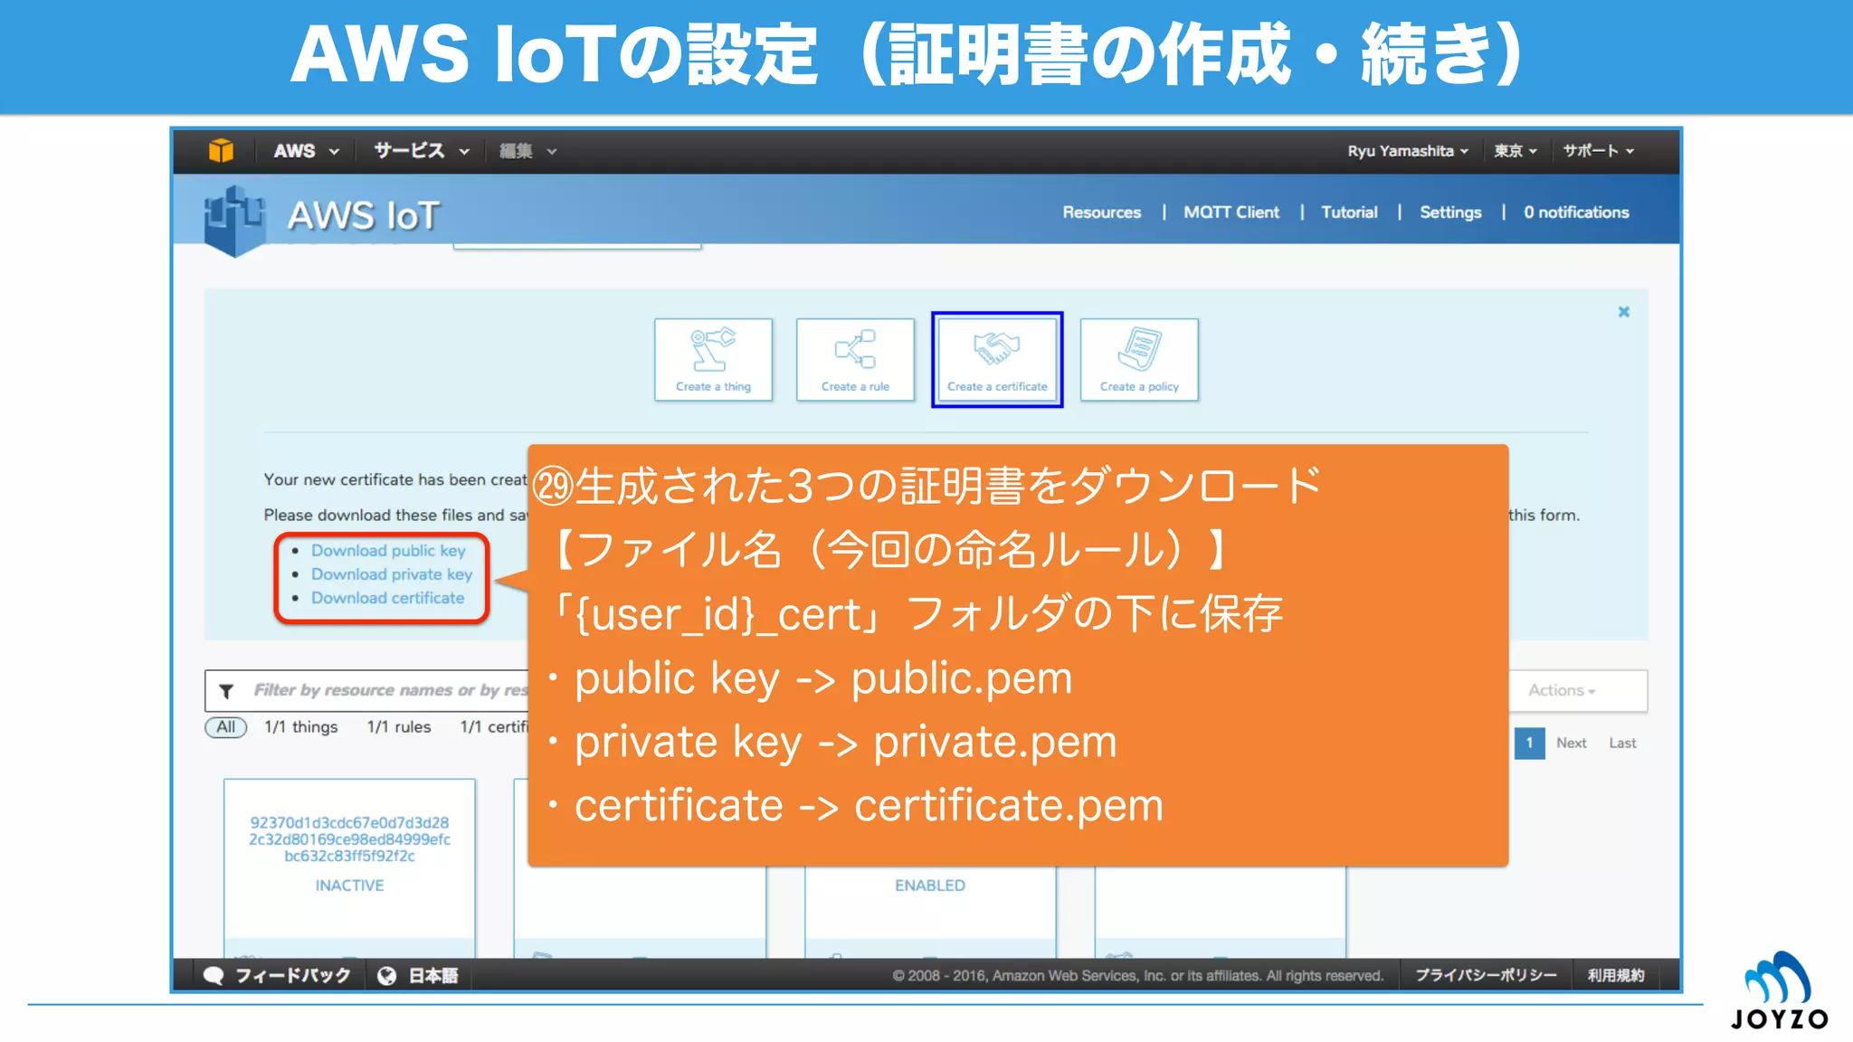The image size is (1853, 1042).
Task: Click the Download certificate link
Action: click(387, 597)
